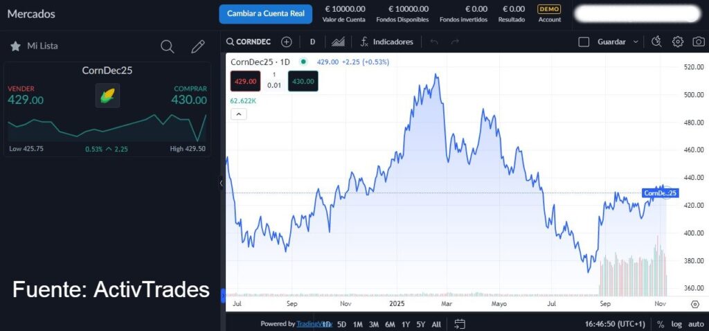Click the red 429.00 sell button on chart

click(x=246, y=82)
